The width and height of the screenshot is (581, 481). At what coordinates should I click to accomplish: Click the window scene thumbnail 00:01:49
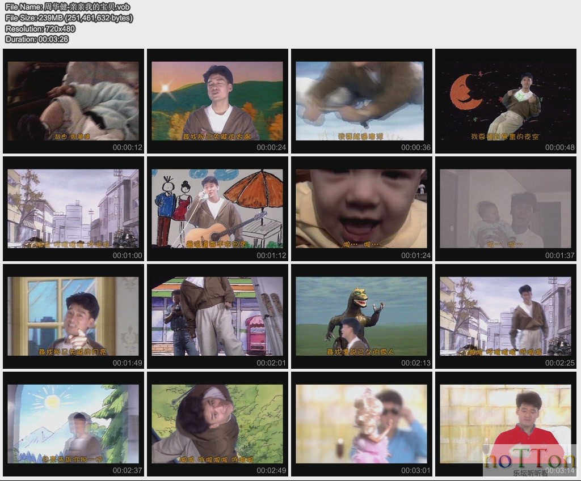point(73,317)
